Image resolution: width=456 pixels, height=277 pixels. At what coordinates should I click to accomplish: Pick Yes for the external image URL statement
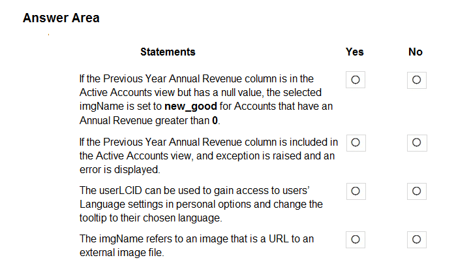click(x=356, y=239)
